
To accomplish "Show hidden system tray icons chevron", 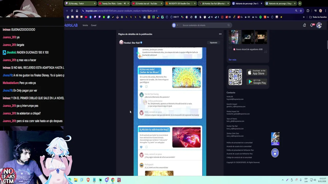I will click(x=283, y=180).
